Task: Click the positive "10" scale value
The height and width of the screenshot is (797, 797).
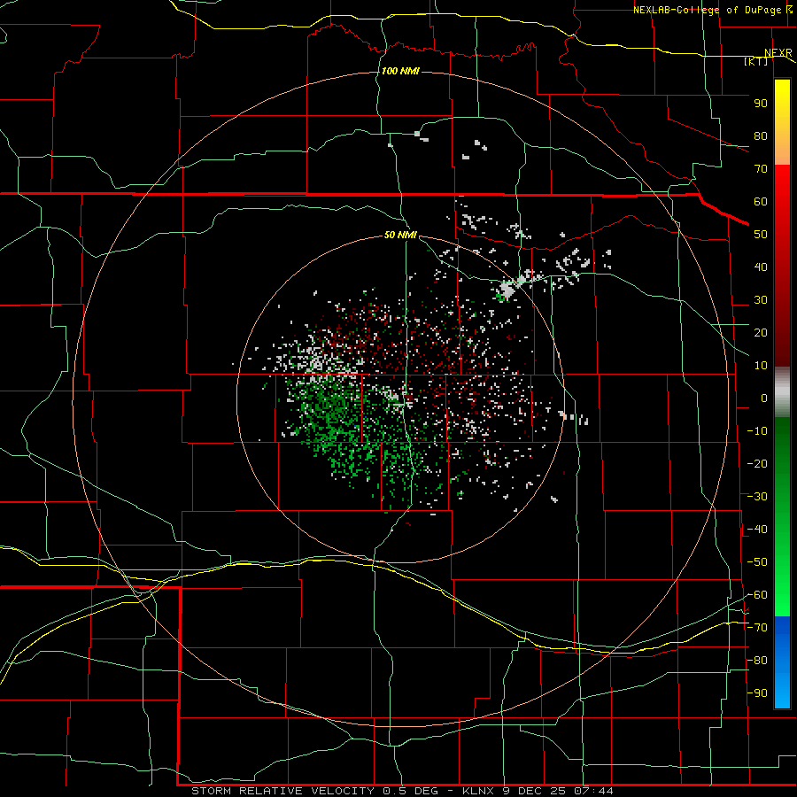Action: tap(761, 366)
